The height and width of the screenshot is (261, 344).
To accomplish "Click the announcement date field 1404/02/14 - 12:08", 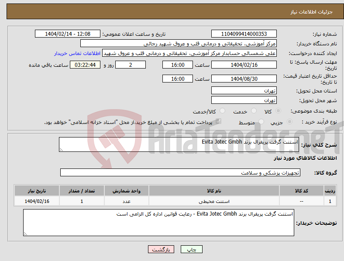I will [68, 34].
